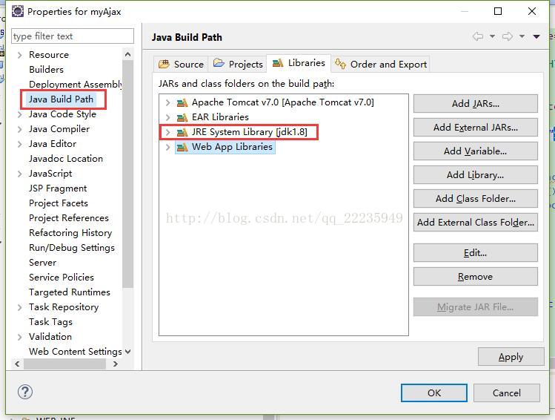
Task: Click Add External Class Folder... button
Action: point(476,222)
